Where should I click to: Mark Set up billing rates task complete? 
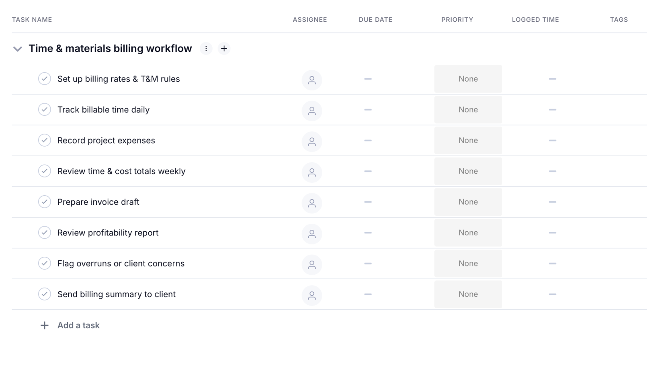coord(45,79)
